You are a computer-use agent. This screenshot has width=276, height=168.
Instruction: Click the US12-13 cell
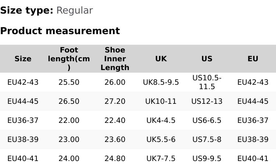(x=207, y=101)
